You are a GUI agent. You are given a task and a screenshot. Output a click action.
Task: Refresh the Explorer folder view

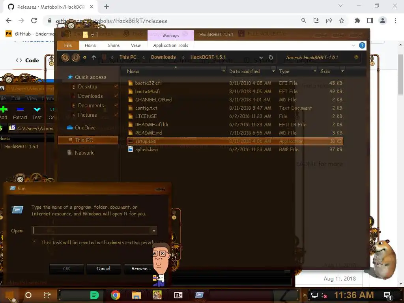click(x=271, y=58)
